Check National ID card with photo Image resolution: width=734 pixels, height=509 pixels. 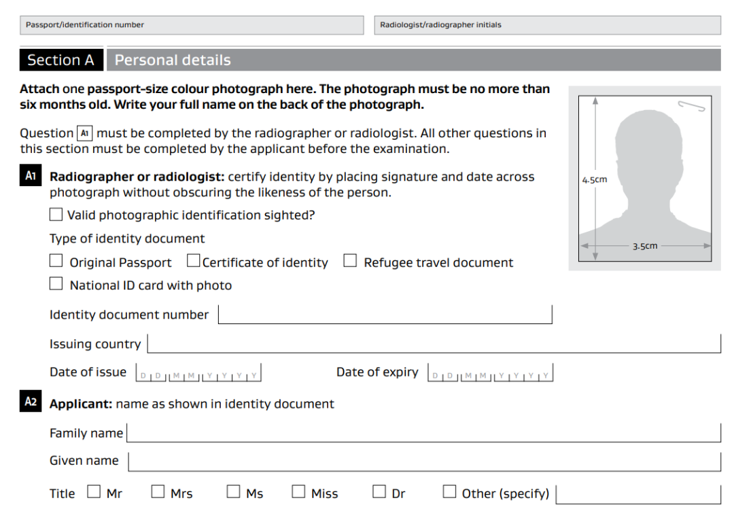(x=56, y=284)
